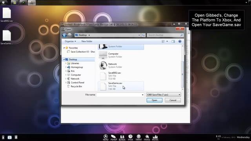Click the Xbox-logo button on the top taskbar
251x141 pixels.
pyautogui.click(x=23, y=3)
